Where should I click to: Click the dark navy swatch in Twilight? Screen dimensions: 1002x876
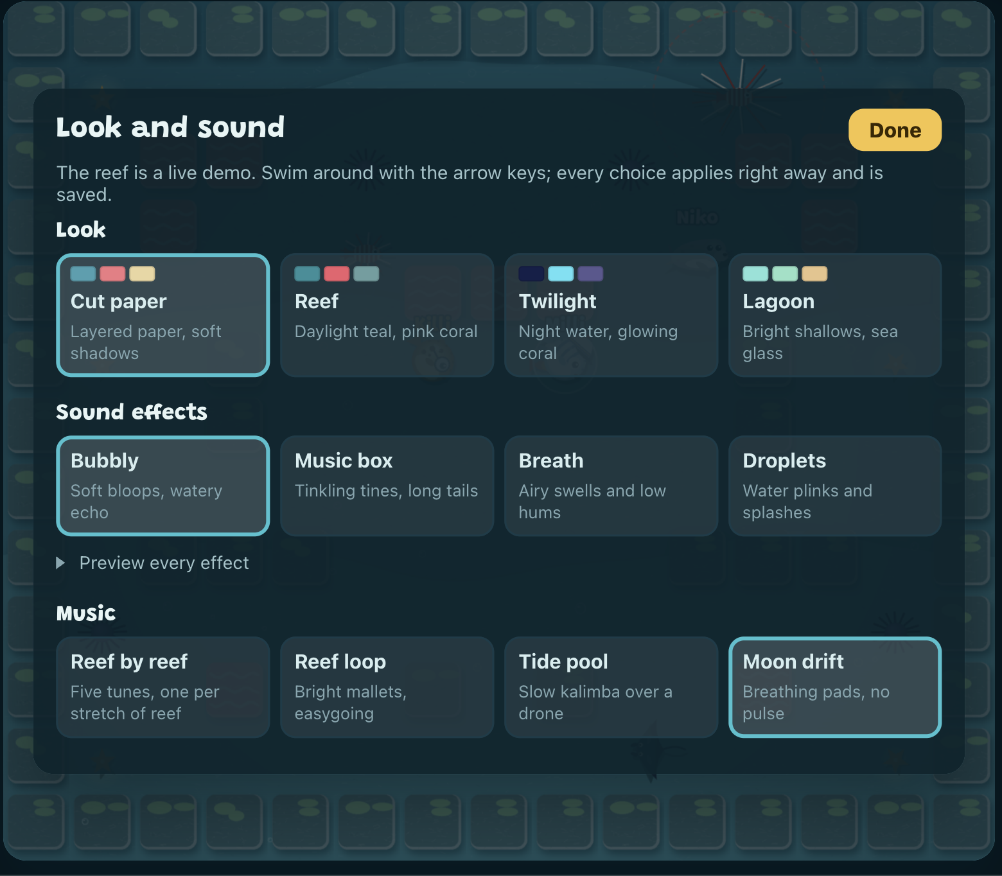531,274
